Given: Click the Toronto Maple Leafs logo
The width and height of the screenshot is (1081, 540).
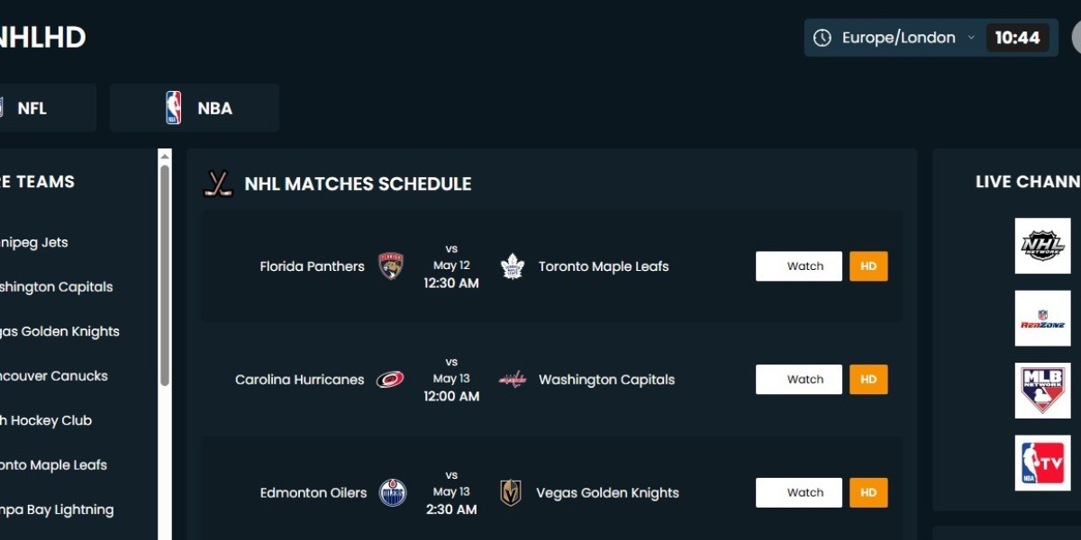Looking at the screenshot, I should (513, 266).
